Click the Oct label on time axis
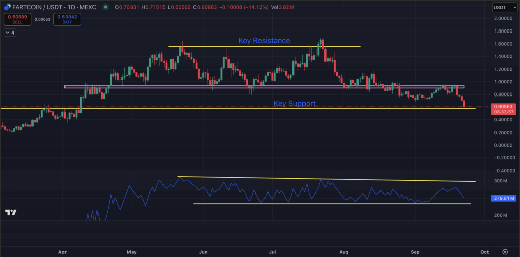This screenshot has height=257, width=520. pyautogui.click(x=484, y=252)
